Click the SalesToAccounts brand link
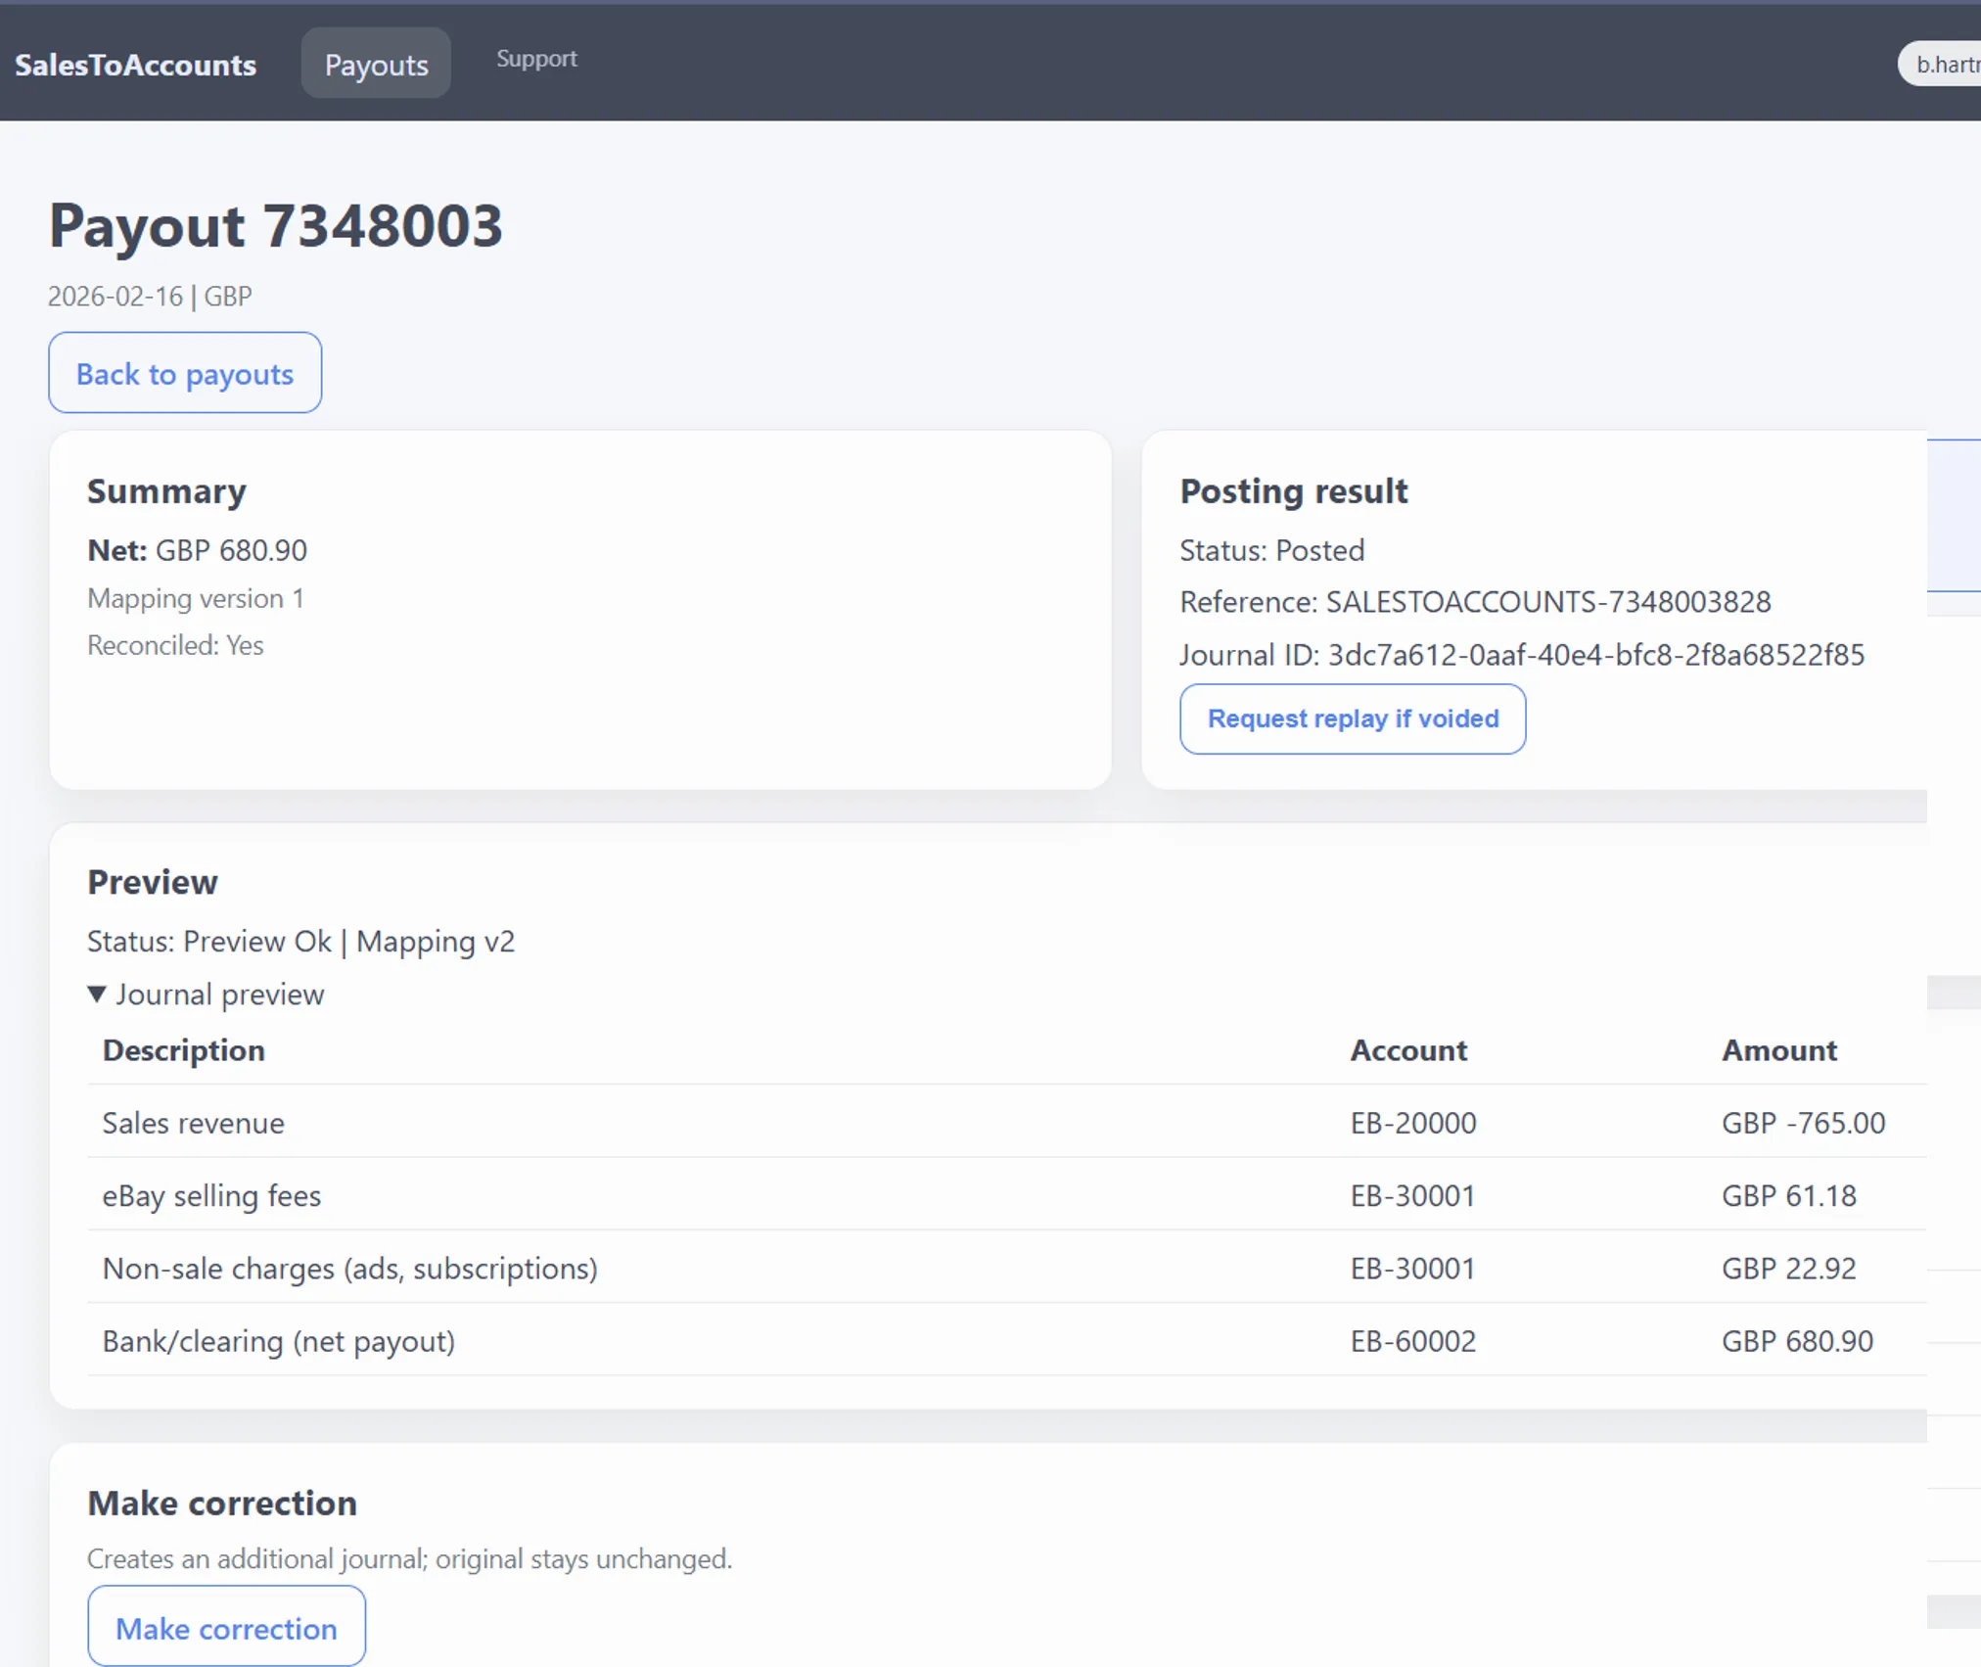This screenshot has width=1981, height=1667. 136,65
